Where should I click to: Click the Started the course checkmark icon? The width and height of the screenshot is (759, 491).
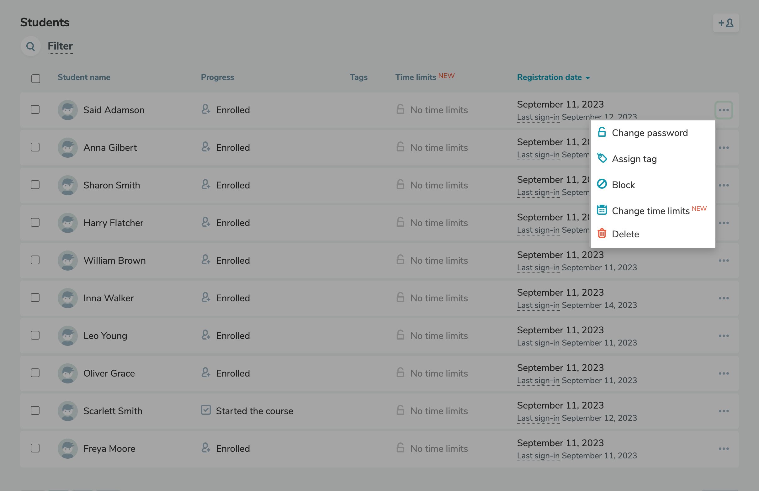point(206,410)
